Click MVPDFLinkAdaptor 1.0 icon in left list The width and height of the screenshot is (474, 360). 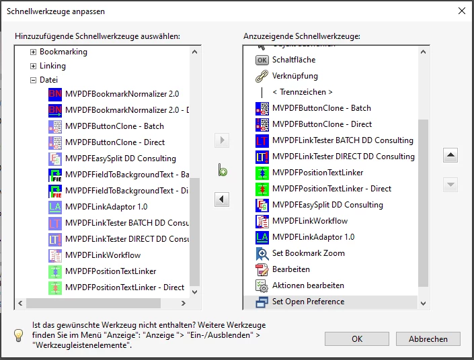(x=55, y=207)
